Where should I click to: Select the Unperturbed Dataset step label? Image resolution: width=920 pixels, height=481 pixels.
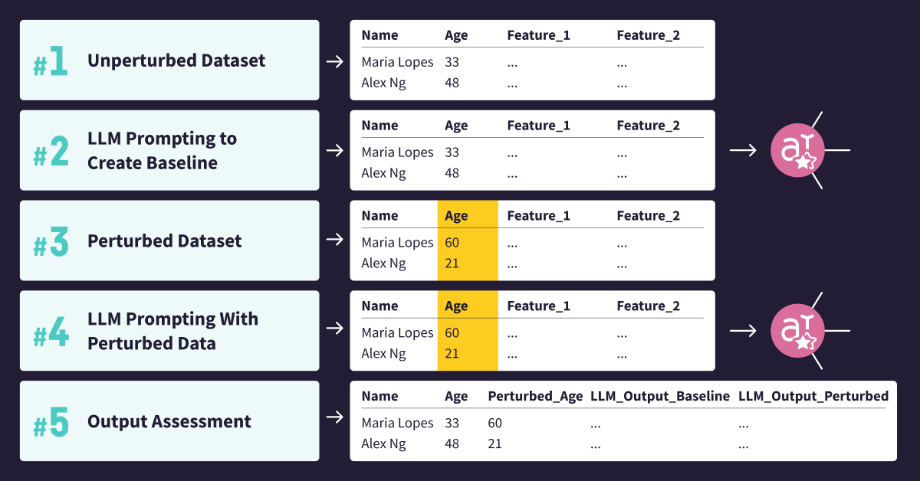pos(176,61)
